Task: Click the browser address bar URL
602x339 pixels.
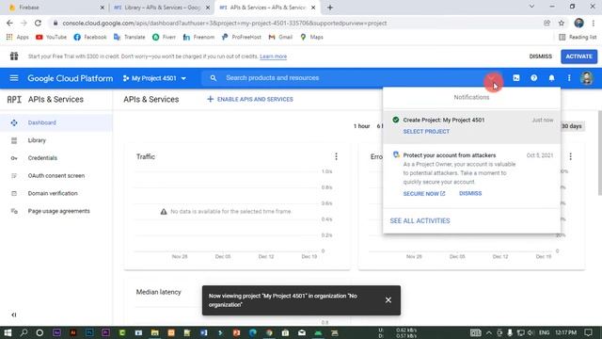Action: click(x=225, y=23)
